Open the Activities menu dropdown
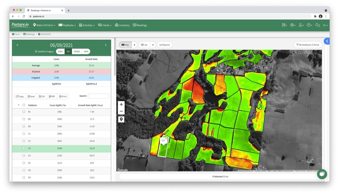The width and height of the screenshot is (339, 194). [x=87, y=25]
